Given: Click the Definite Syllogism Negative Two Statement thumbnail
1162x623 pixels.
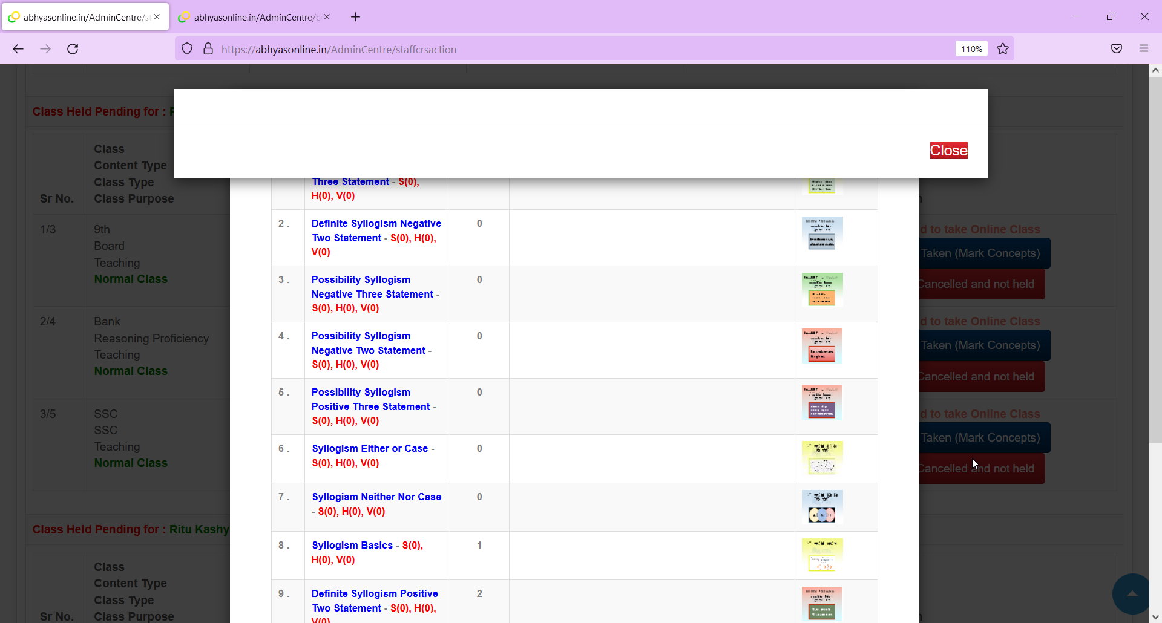Looking at the screenshot, I should tap(822, 233).
